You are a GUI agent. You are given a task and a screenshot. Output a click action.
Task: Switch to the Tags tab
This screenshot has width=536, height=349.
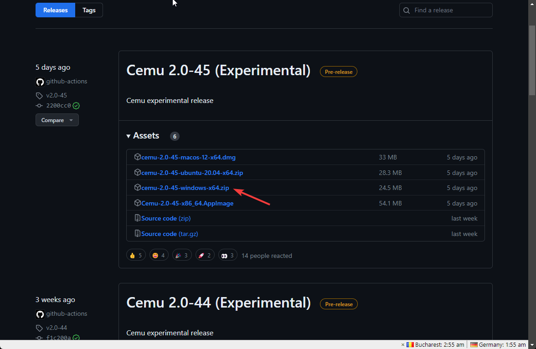89,10
